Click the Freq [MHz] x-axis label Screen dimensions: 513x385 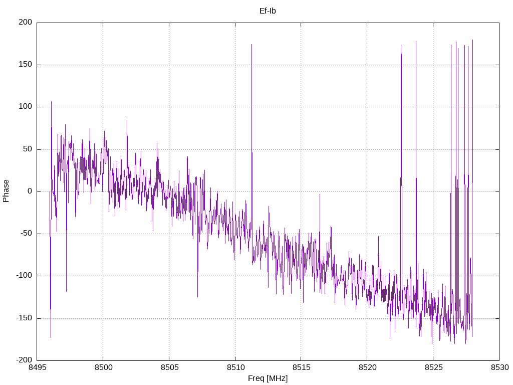tap(268, 378)
